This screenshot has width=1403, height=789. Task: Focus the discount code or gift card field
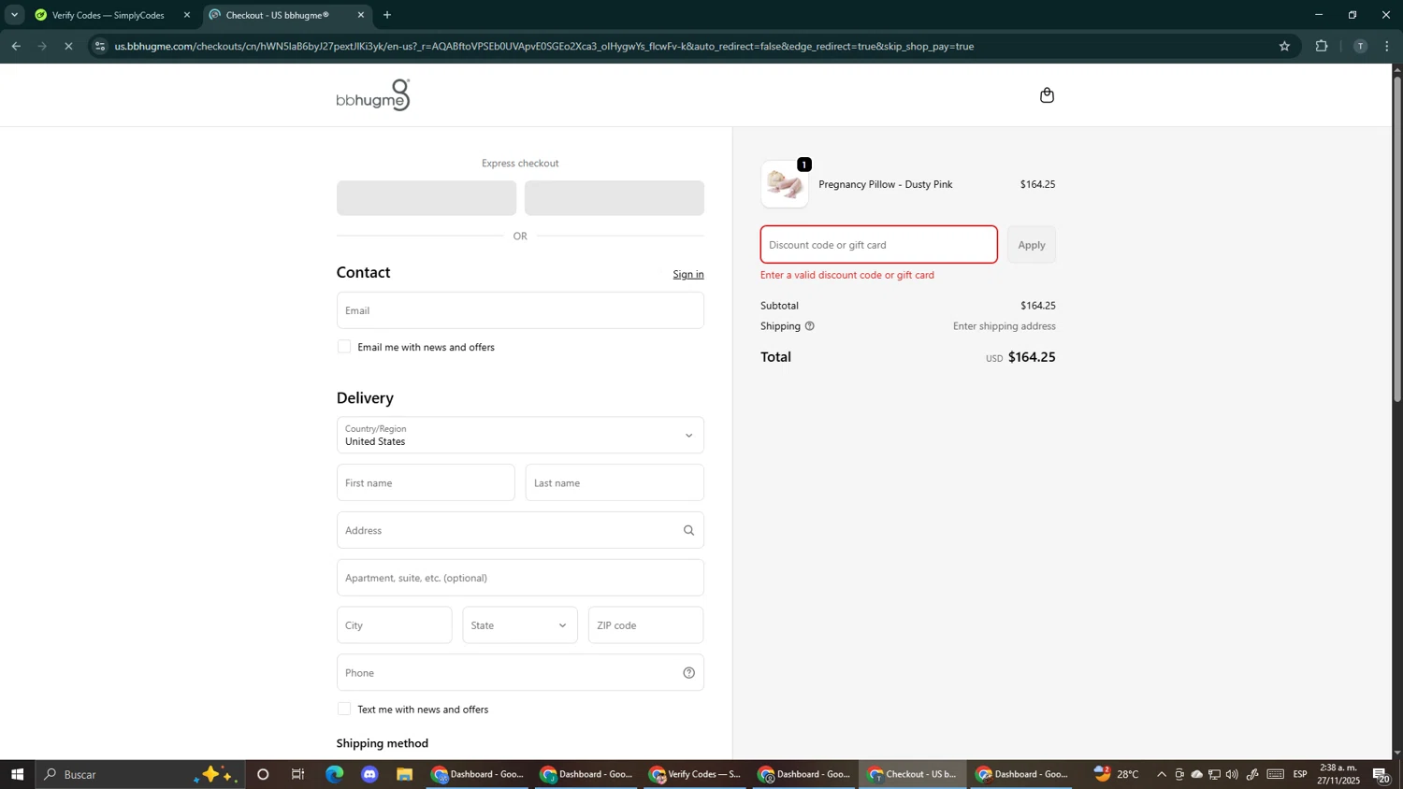tap(879, 245)
